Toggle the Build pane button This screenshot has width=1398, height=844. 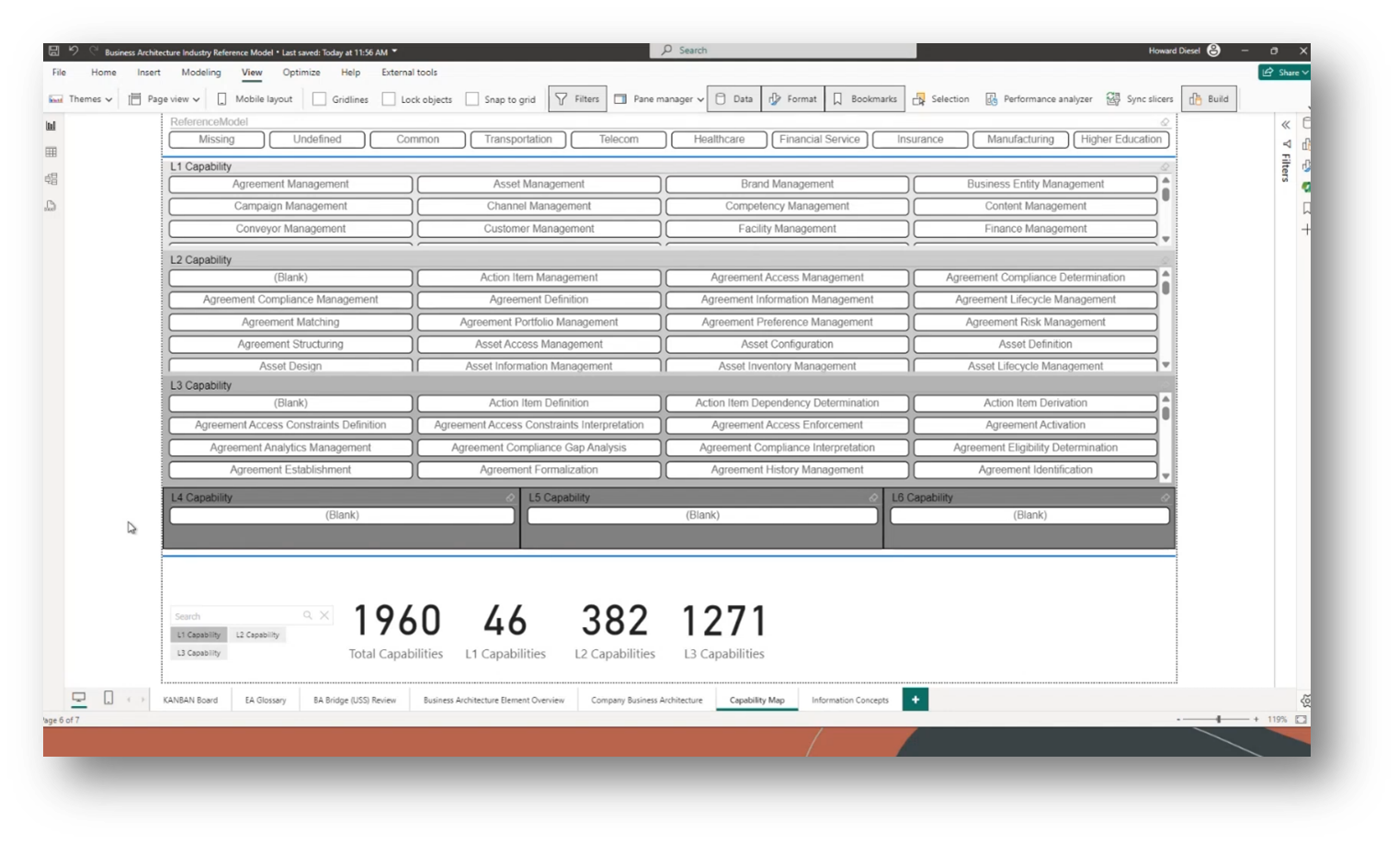[1209, 99]
